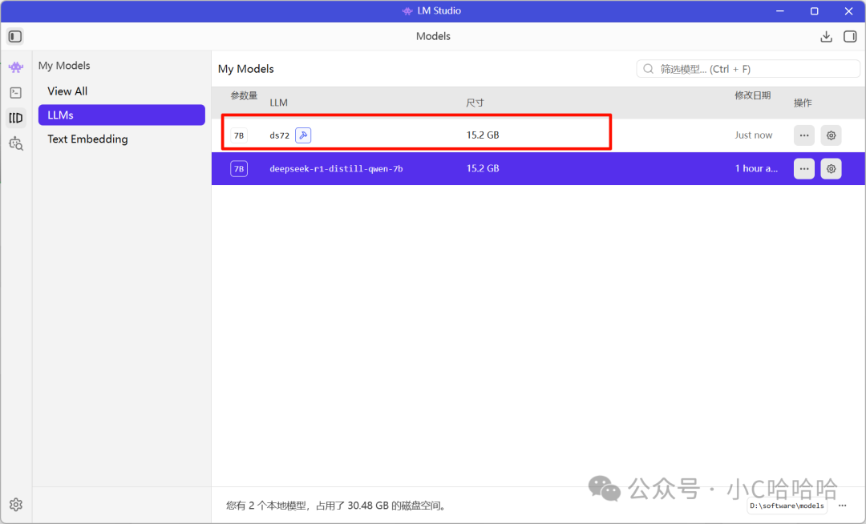The width and height of the screenshot is (866, 524).
Task: Click the Just now modified date
Action: 753,135
